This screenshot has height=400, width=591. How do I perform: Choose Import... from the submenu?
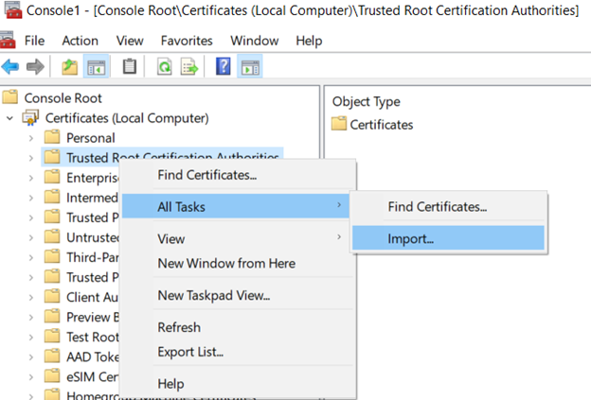click(x=411, y=238)
